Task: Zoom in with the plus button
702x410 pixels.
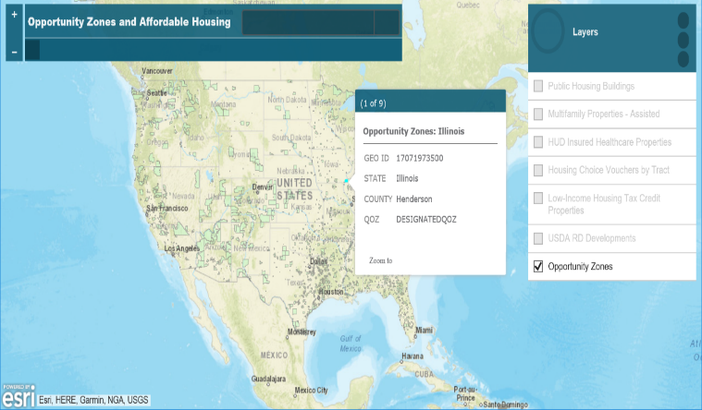Action: (x=14, y=16)
